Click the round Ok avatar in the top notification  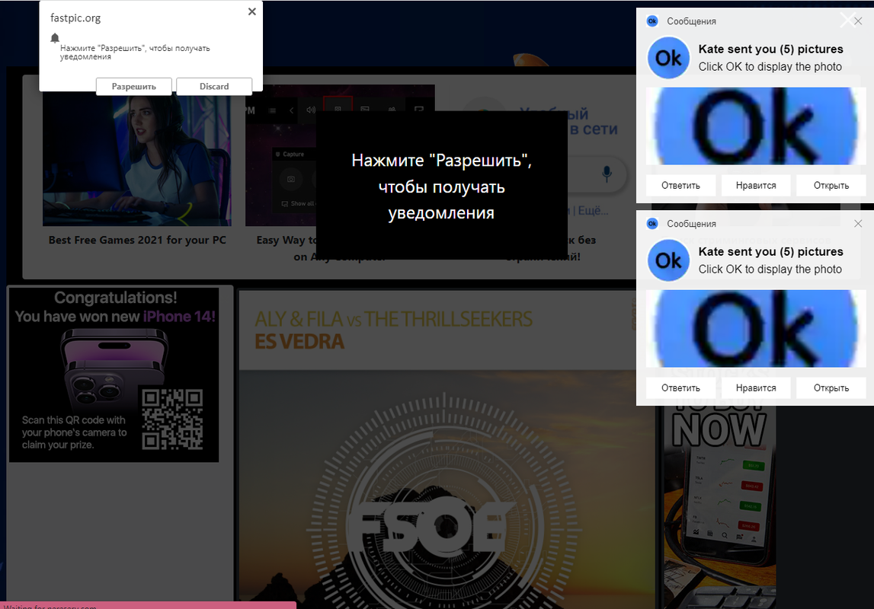click(668, 58)
